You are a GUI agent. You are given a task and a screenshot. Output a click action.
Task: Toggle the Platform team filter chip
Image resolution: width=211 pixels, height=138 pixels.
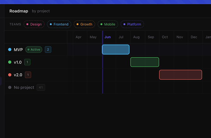pyautogui.click(x=132, y=24)
